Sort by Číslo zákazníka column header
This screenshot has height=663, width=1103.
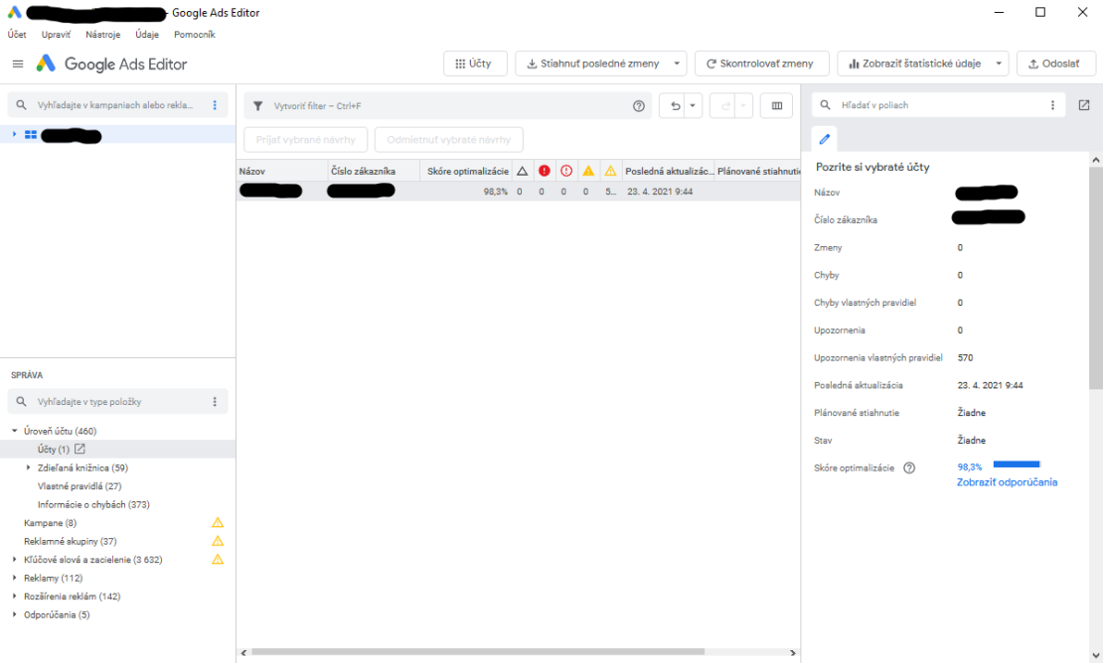pyautogui.click(x=375, y=171)
